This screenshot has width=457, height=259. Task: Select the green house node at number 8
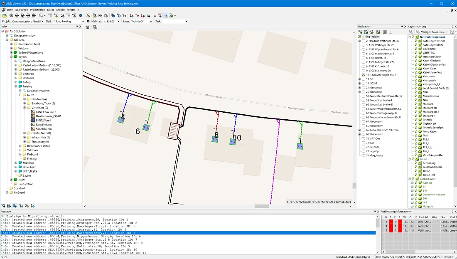[215, 139]
